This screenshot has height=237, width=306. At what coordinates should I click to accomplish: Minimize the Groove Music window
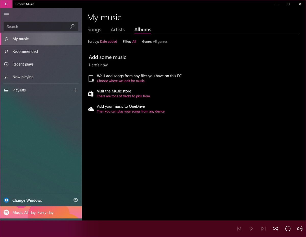click(276, 4)
